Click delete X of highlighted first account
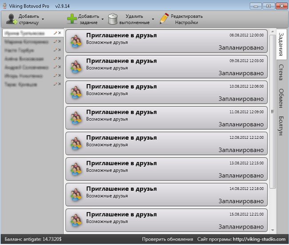This screenshot has height=245, width=289. (x=60, y=33)
